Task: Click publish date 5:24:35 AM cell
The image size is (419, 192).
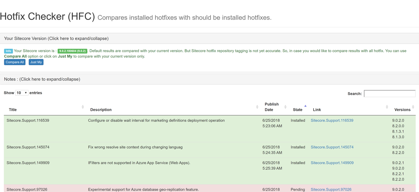Action: pyautogui.click(x=272, y=150)
